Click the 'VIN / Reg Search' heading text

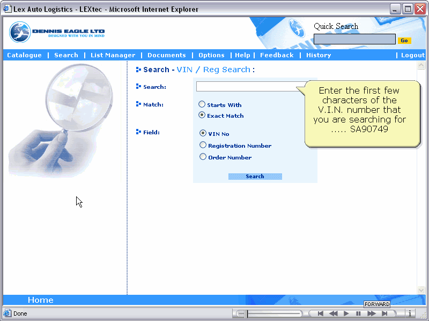click(x=213, y=70)
